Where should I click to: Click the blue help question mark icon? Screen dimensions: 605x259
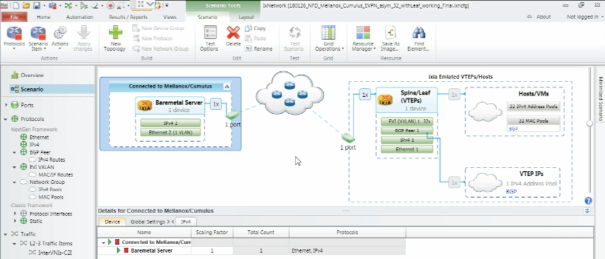(x=588, y=201)
